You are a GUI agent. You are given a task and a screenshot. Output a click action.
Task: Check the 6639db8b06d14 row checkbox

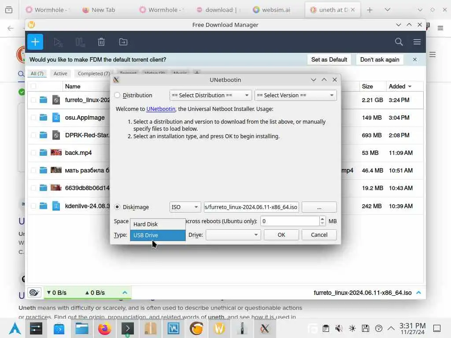point(33,188)
